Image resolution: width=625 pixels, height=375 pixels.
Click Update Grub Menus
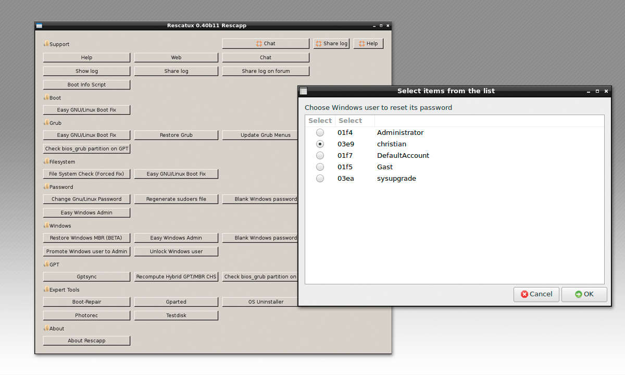pos(260,135)
